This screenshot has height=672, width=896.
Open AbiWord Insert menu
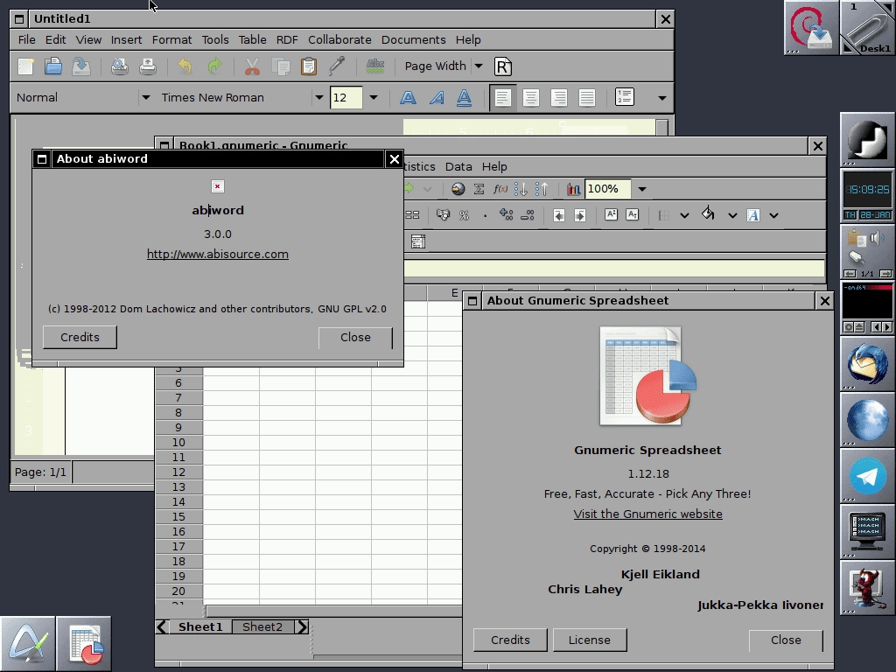click(126, 40)
